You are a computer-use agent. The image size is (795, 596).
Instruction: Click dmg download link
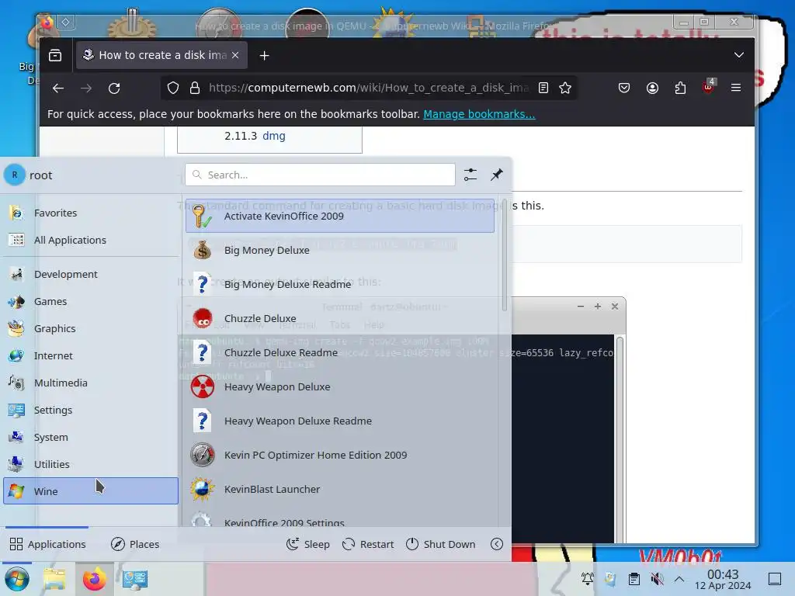tap(274, 136)
